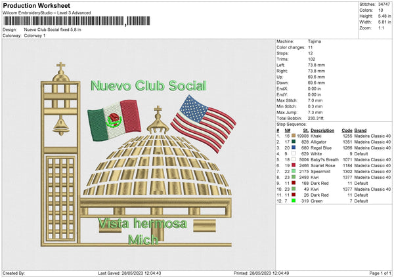Screen dimensions: 394x278
Task: Click 'Wilcom EmbroideryStudio – Level 3 Advanced' text
Action: point(47,13)
